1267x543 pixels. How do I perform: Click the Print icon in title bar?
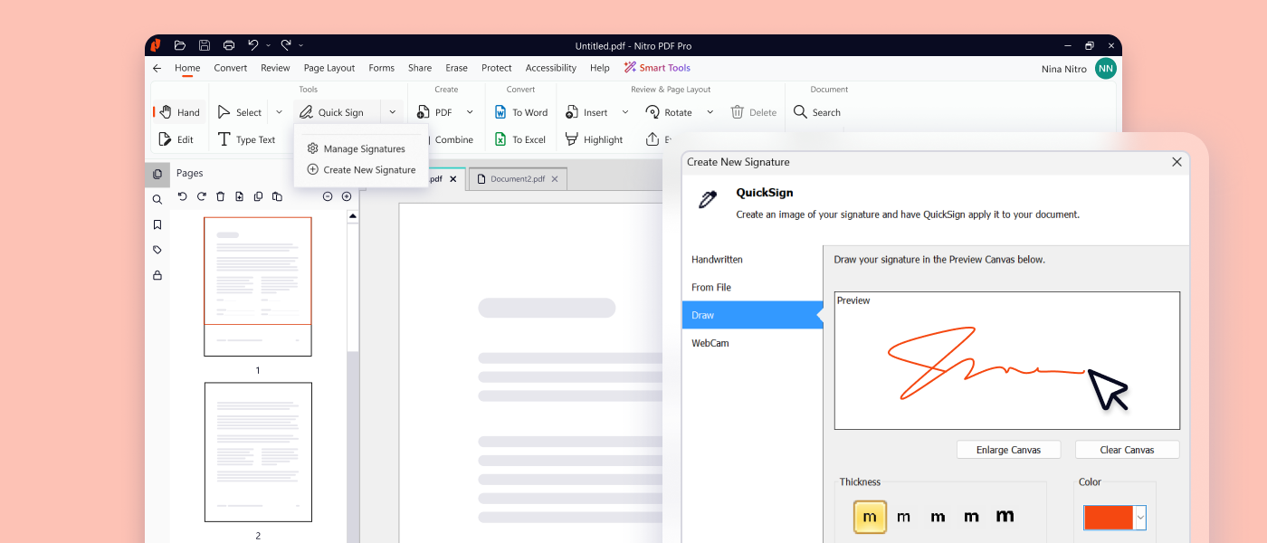[229, 45]
